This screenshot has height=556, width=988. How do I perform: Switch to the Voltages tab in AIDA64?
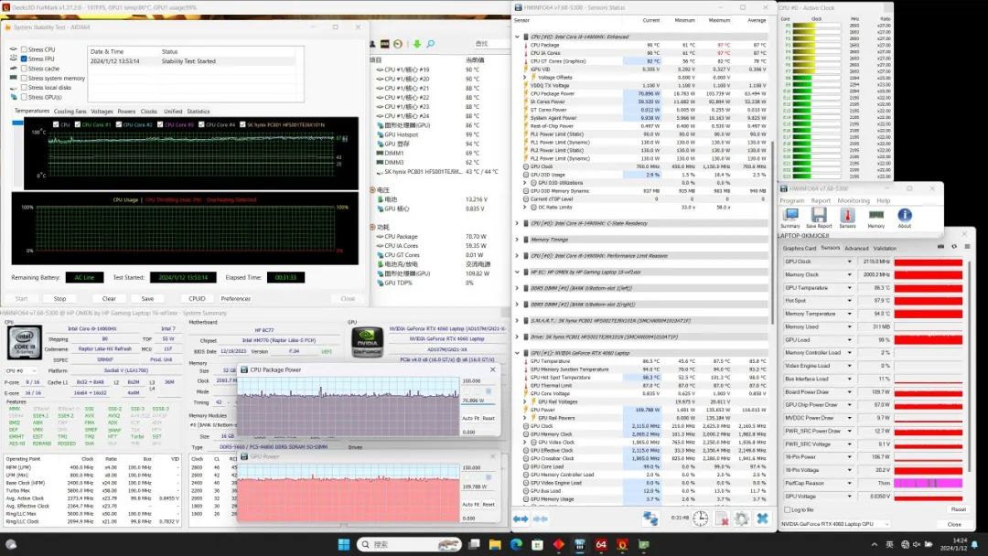tap(102, 112)
